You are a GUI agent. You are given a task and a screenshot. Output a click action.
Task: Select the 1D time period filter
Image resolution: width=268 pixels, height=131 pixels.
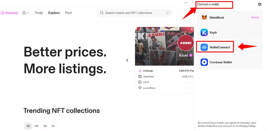click(28, 126)
